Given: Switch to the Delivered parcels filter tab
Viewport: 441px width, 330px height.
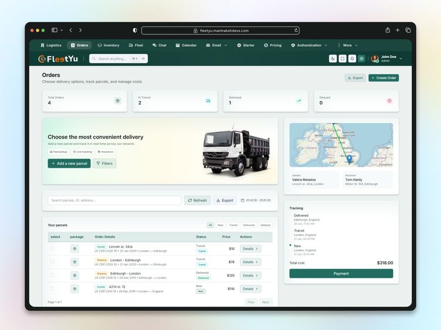Looking at the screenshot, I should (x=249, y=225).
